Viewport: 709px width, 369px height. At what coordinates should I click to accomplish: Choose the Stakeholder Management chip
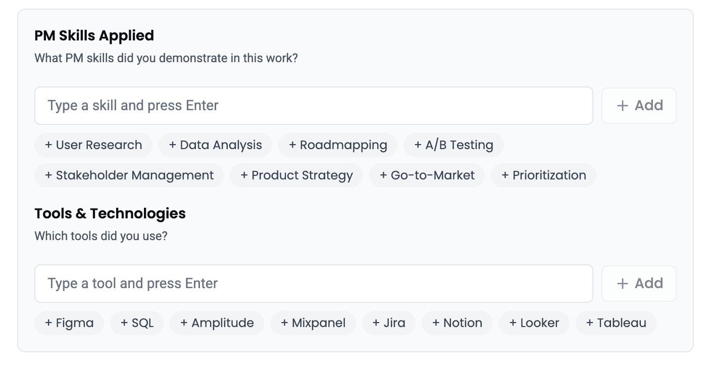(129, 175)
